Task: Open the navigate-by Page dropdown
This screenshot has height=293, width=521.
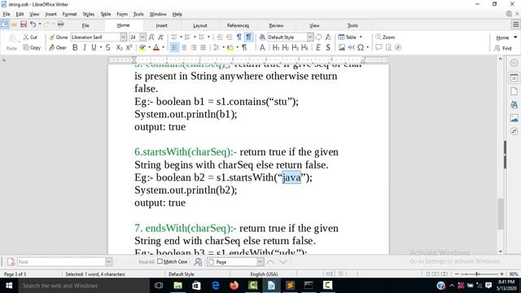Action: 260,262
